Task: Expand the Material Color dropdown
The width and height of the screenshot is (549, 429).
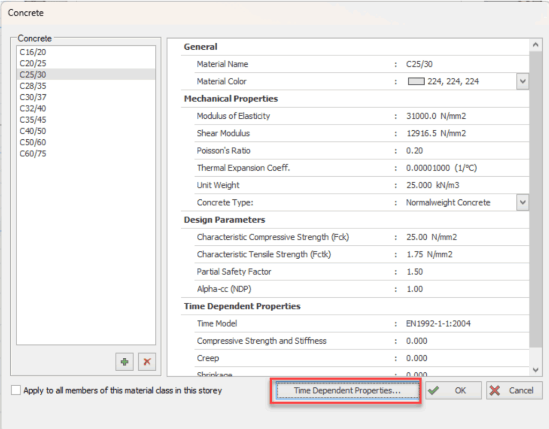Action: coord(522,81)
